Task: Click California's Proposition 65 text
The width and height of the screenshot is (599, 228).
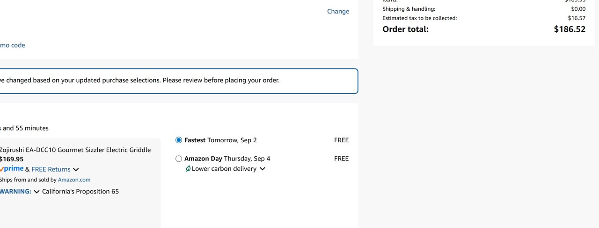Action: tap(80, 192)
